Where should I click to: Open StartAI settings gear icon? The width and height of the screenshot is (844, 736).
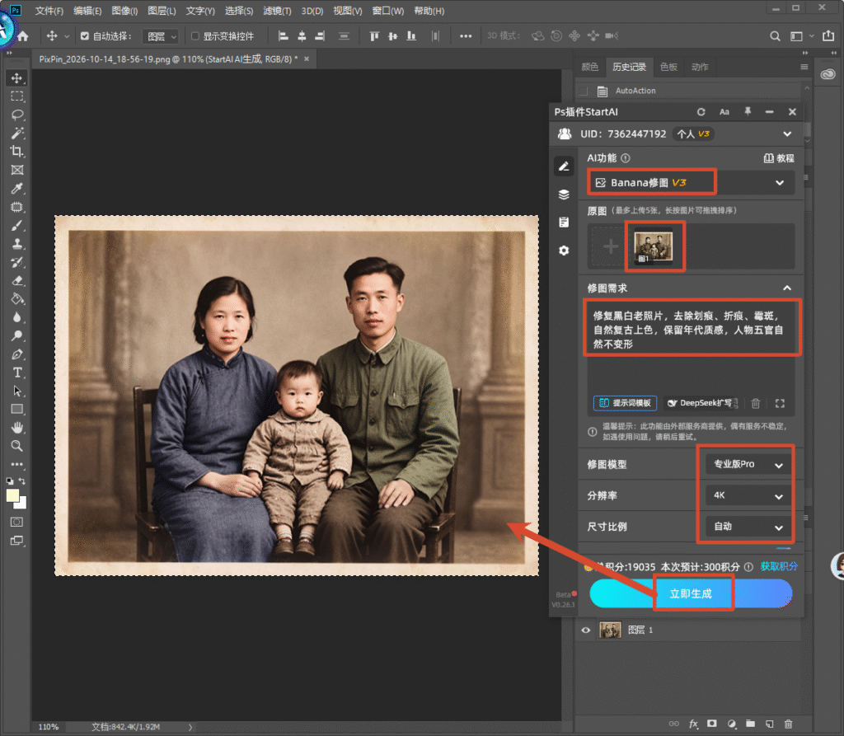(x=564, y=251)
